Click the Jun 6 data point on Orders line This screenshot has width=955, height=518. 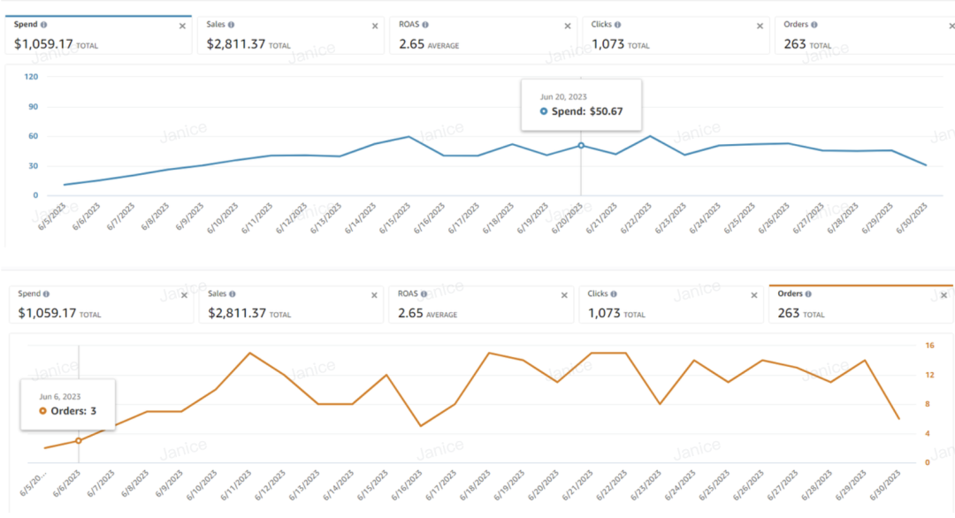click(79, 441)
